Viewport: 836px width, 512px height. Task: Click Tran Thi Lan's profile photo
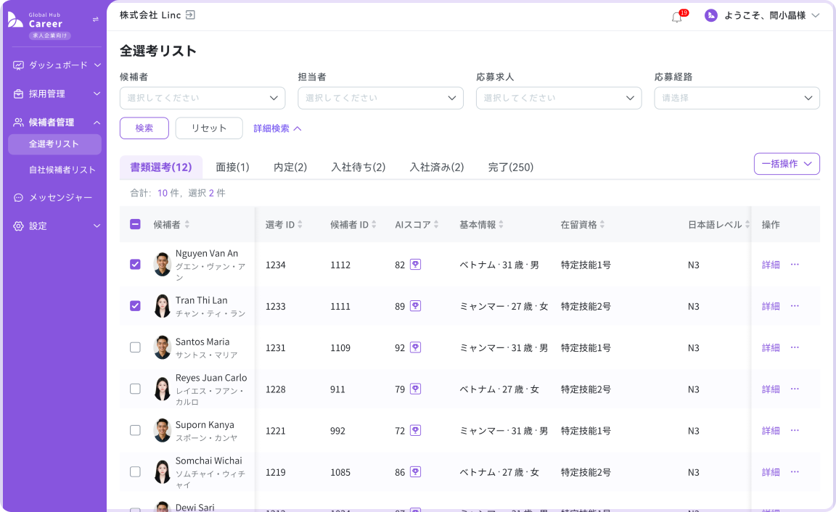pyautogui.click(x=162, y=306)
